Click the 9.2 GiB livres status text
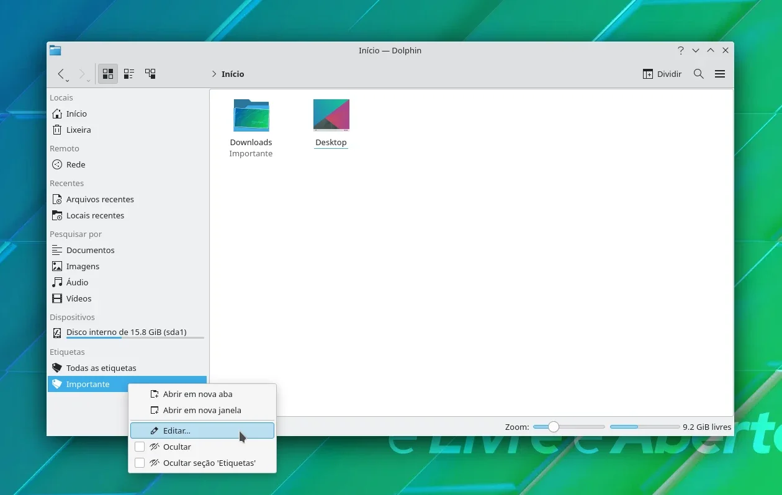782x495 pixels. point(707,427)
